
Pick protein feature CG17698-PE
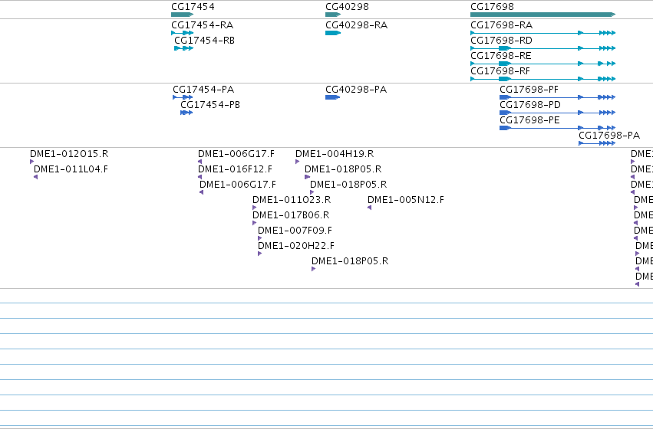coord(557,128)
